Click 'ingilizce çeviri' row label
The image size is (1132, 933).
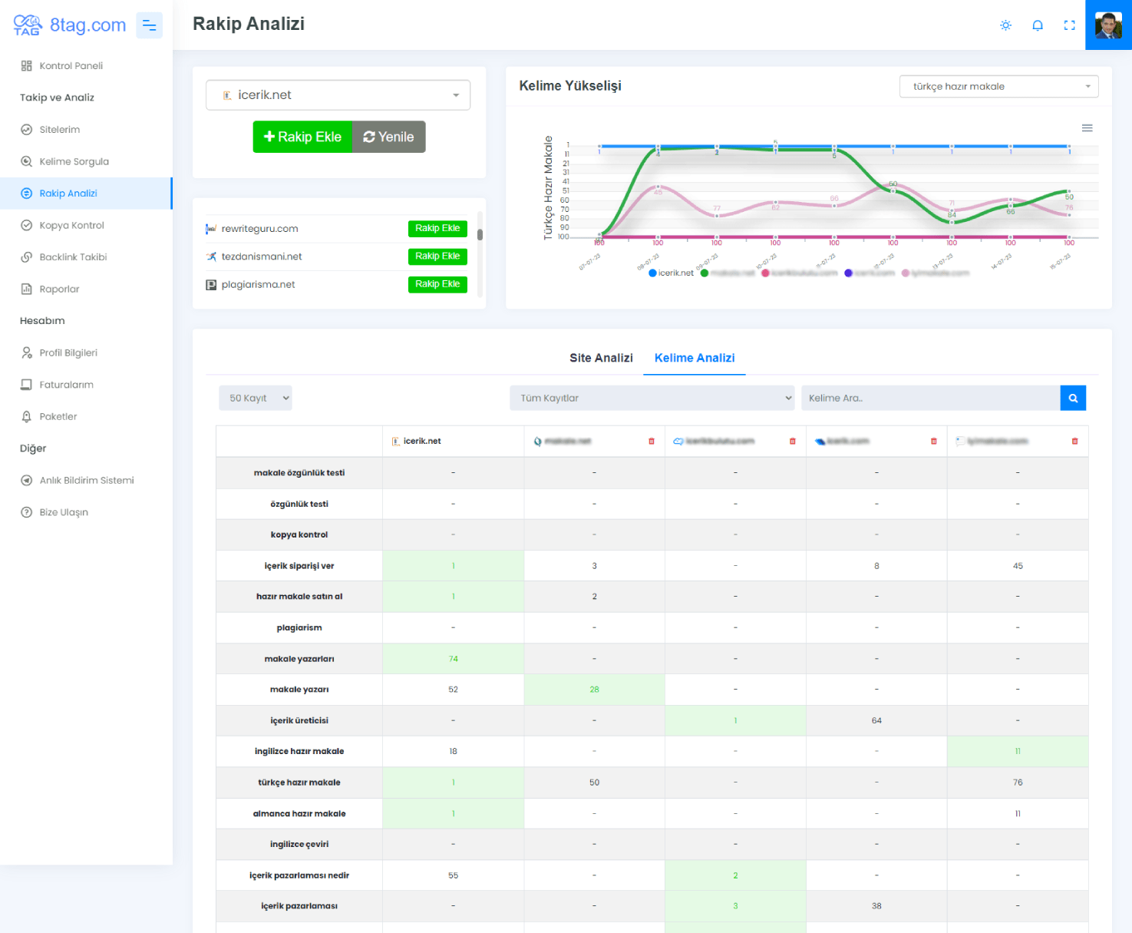(x=299, y=845)
